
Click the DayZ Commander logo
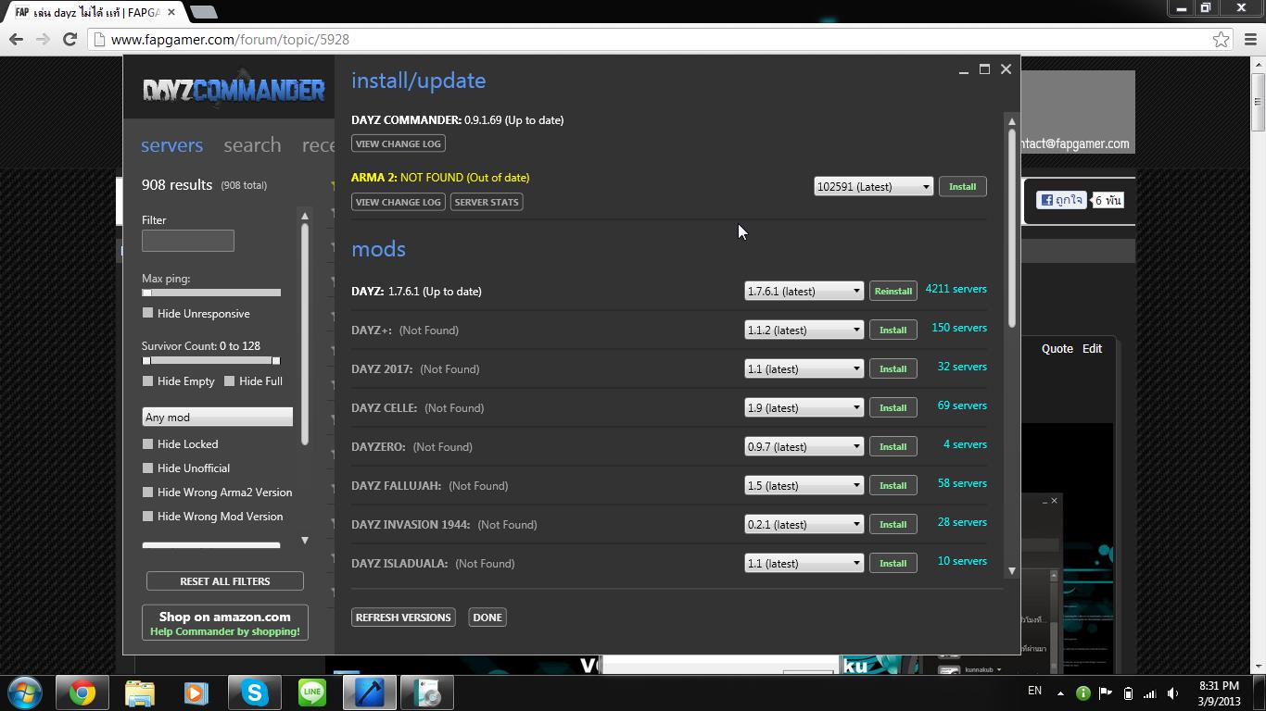pyautogui.click(x=234, y=90)
